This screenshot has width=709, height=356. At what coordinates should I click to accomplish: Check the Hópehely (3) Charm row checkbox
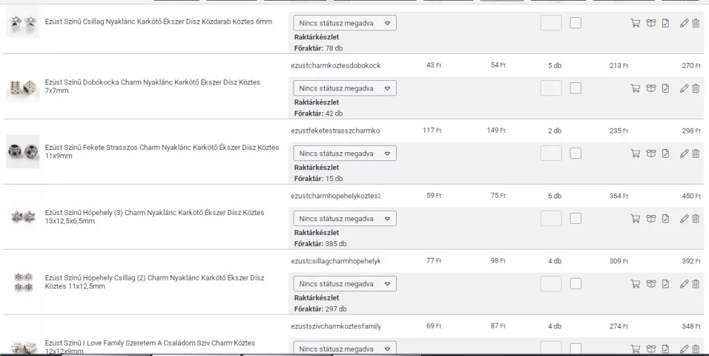pyautogui.click(x=575, y=218)
